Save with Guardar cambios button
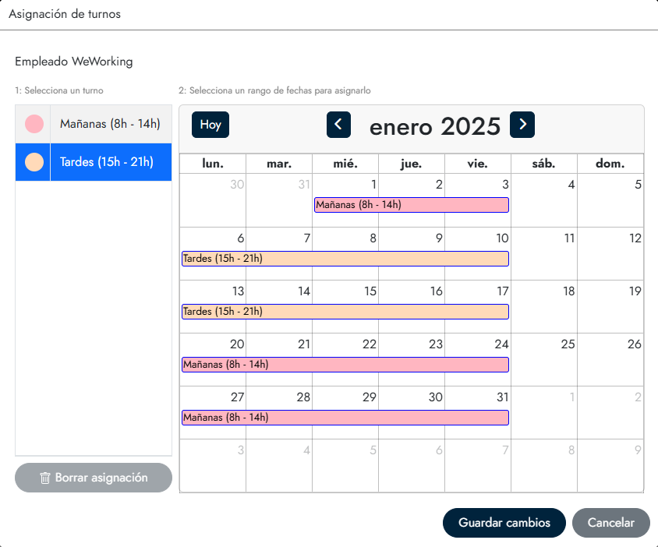This screenshot has width=658, height=547. [504, 523]
